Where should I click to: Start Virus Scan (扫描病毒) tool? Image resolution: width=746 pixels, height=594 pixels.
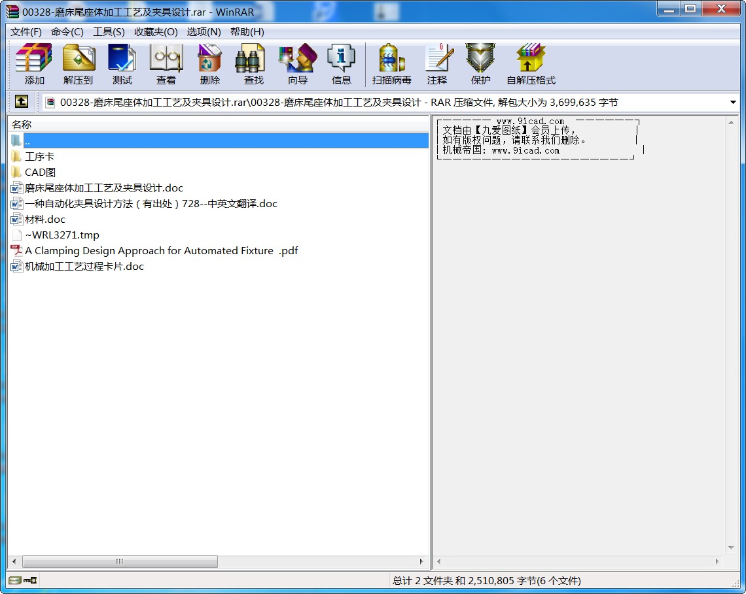pos(391,64)
